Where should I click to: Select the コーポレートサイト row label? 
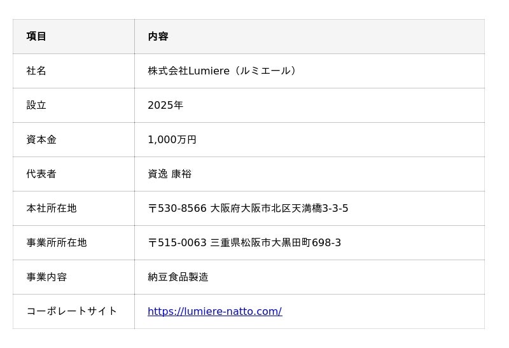72,311
